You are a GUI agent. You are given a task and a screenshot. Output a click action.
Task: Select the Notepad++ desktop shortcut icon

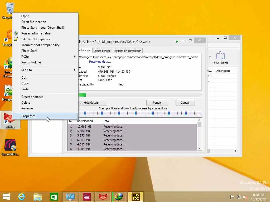click(7, 93)
